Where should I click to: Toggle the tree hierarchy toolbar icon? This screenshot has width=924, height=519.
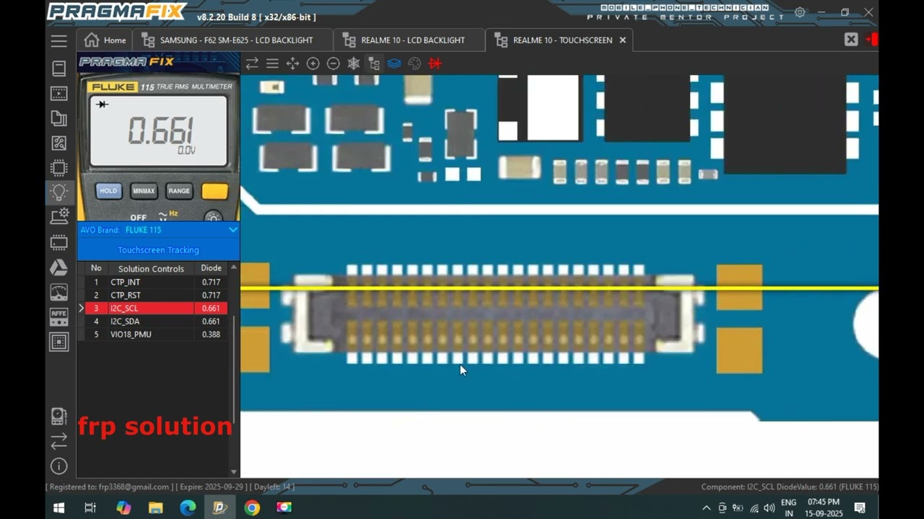pyautogui.click(x=374, y=63)
